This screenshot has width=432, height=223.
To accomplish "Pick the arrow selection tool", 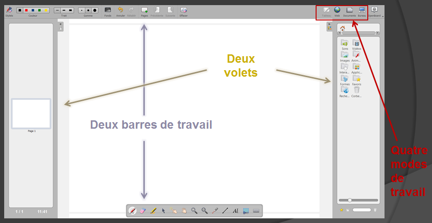I will pos(163,211).
